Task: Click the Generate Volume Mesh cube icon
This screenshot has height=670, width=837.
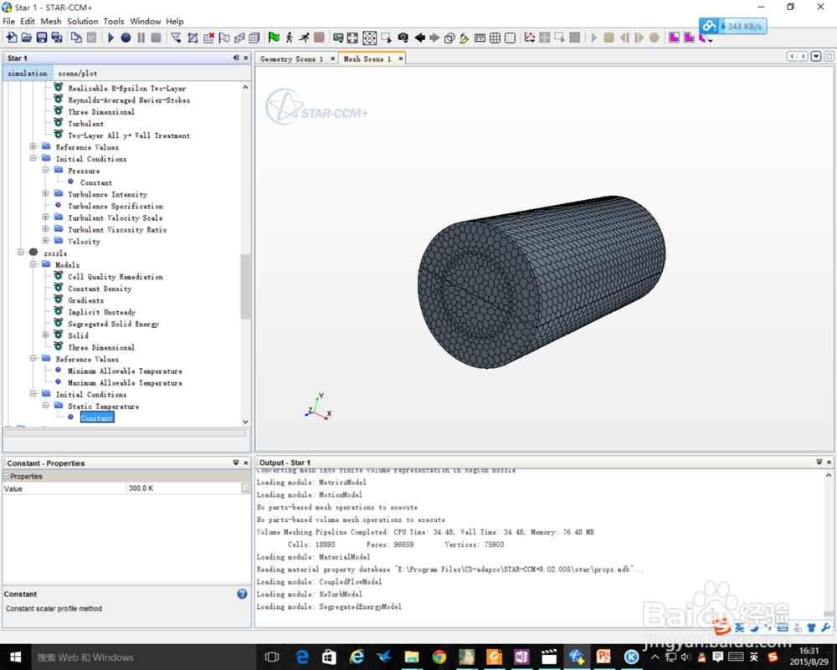Action: coord(254,38)
